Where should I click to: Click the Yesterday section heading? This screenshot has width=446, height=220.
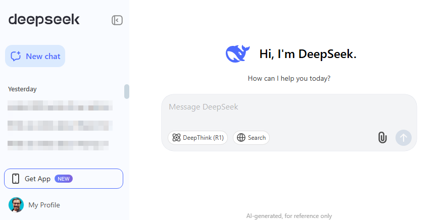coord(22,89)
